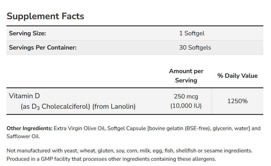Select the D3 Cholecalciferol from Lanolin text
The width and height of the screenshot is (271, 166).
pos(78,107)
